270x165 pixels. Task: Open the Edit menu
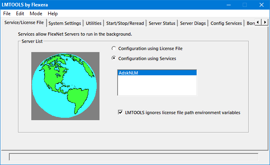(20, 14)
